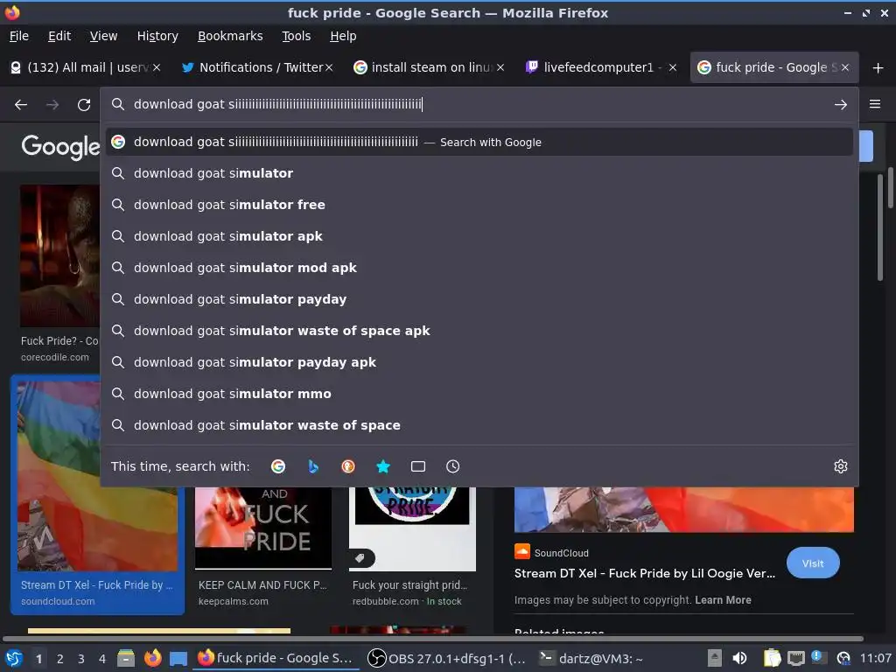The width and height of the screenshot is (896, 672).
Task: Click the go arrow in the address bar
Action: pos(841,105)
